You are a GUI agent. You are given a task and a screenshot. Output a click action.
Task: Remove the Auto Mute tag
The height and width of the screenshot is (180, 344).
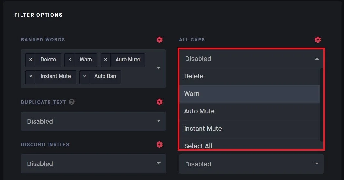[x=105, y=60]
